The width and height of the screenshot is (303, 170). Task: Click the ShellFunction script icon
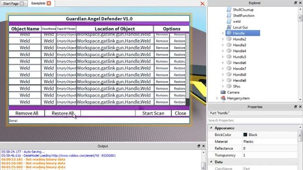coord(229,16)
